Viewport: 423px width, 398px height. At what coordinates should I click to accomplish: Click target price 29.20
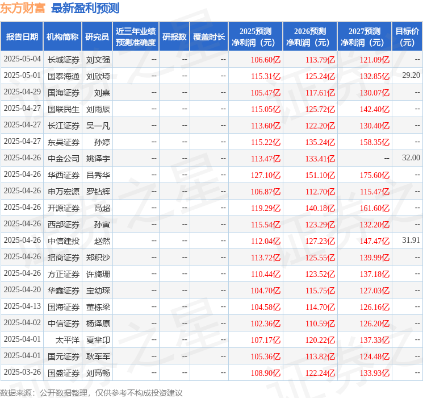[411, 76]
